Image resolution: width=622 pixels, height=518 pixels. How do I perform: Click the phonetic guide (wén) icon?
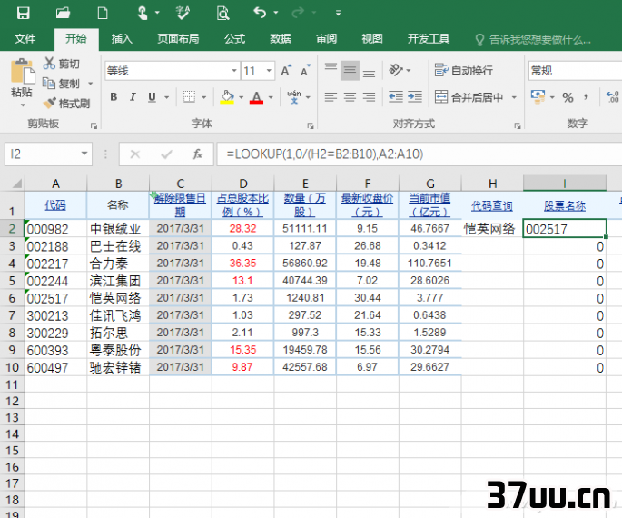coord(294,97)
